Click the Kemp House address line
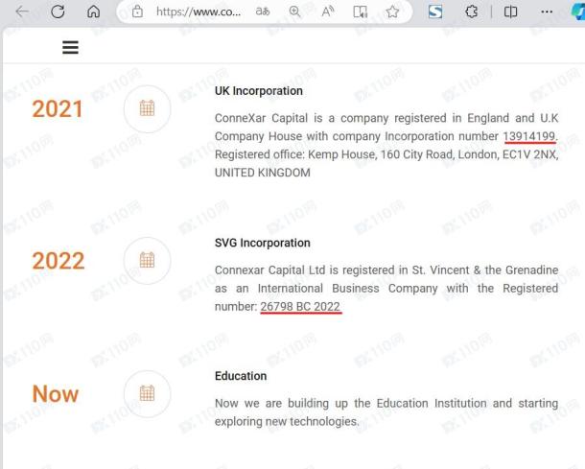Viewport: 585px width, 469px height. coord(386,154)
